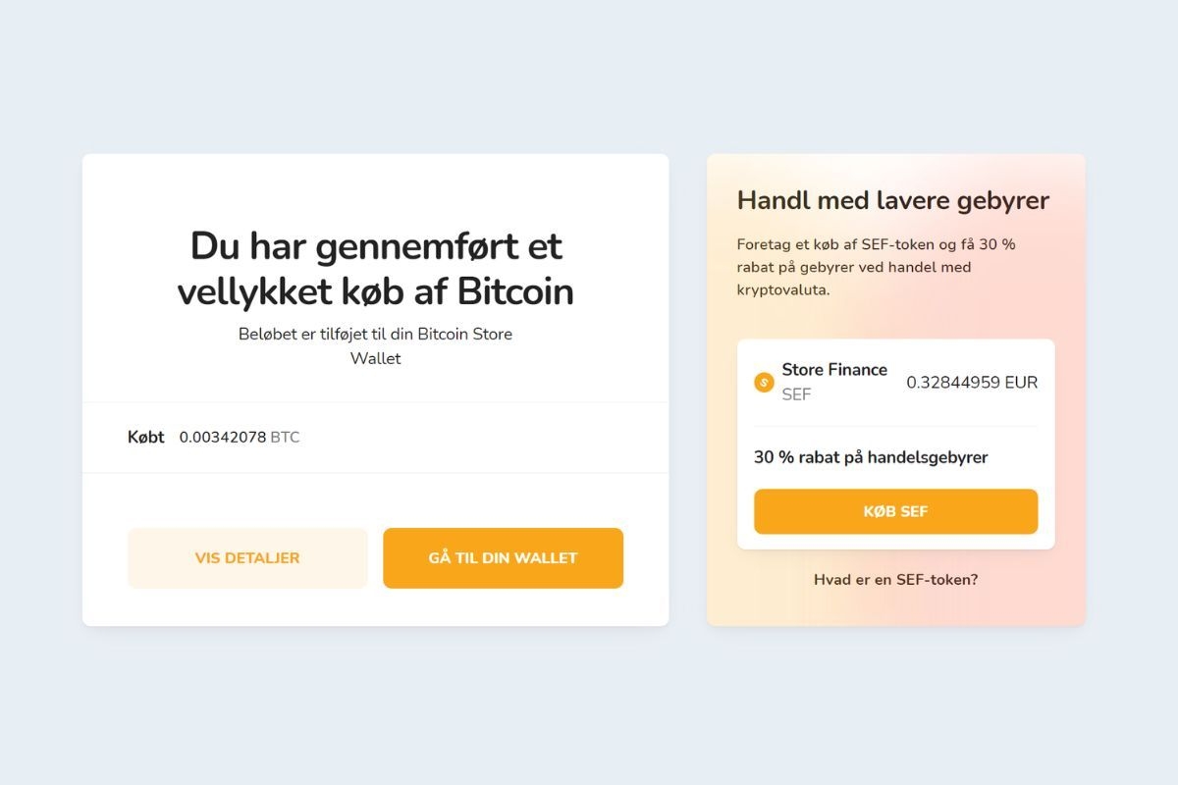Click the Store Finance token name
Image resolution: width=1178 pixels, height=785 pixels.
pyautogui.click(x=833, y=370)
